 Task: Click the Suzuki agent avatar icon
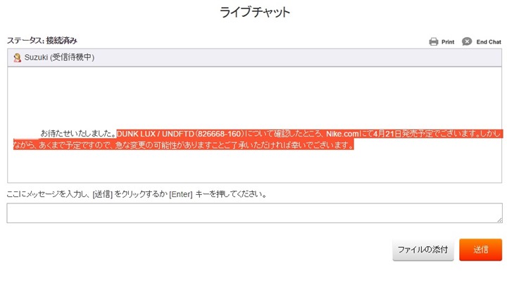(17, 58)
